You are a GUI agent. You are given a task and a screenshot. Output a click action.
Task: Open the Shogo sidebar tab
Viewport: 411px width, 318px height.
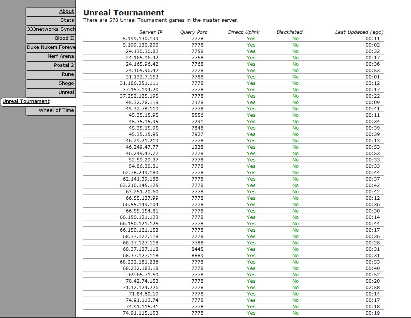[51, 83]
